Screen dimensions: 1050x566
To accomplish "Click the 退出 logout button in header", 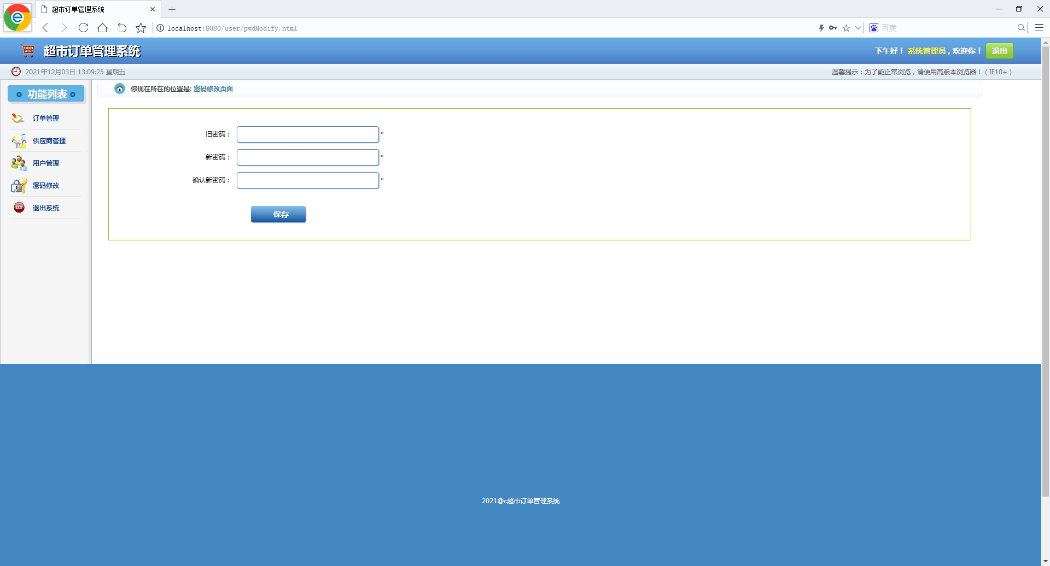I will tap(999, 50).
